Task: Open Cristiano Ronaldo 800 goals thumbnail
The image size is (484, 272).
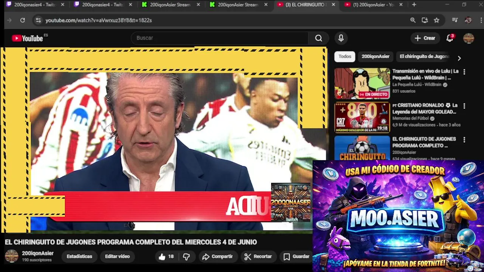Action: (x=362, y=117)
